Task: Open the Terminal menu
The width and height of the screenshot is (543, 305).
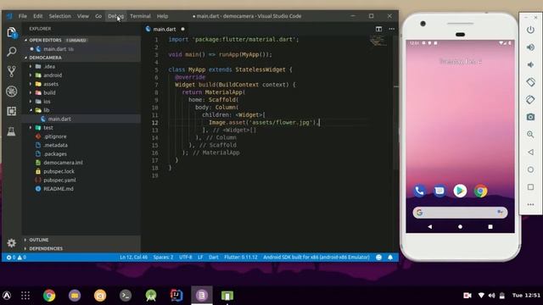Action: pos(140,16)
